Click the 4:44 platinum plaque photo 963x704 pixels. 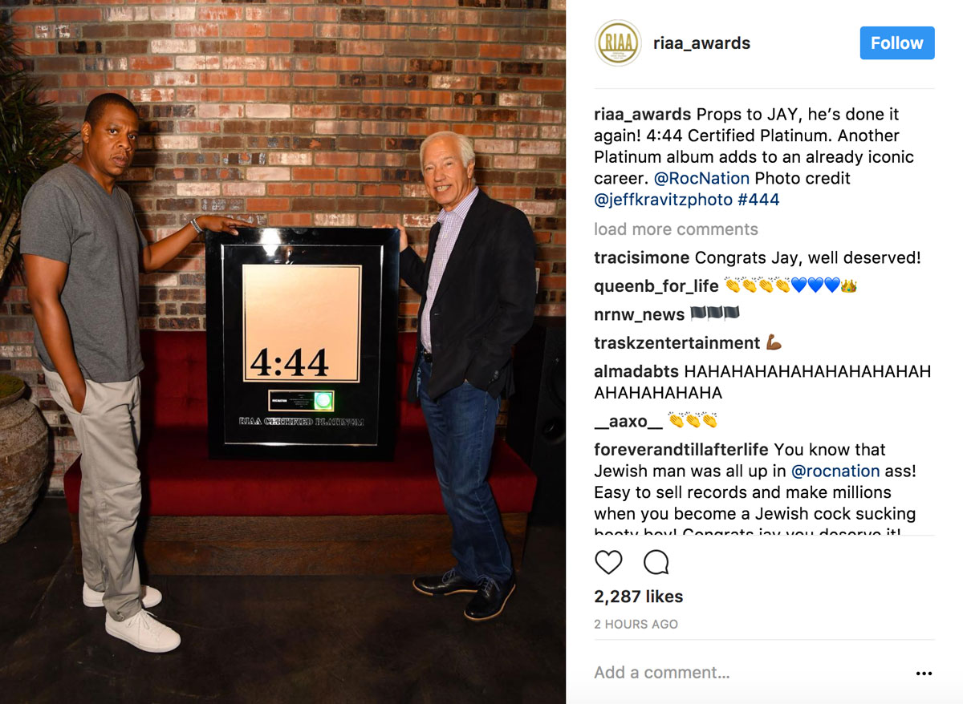coord(303,345)
